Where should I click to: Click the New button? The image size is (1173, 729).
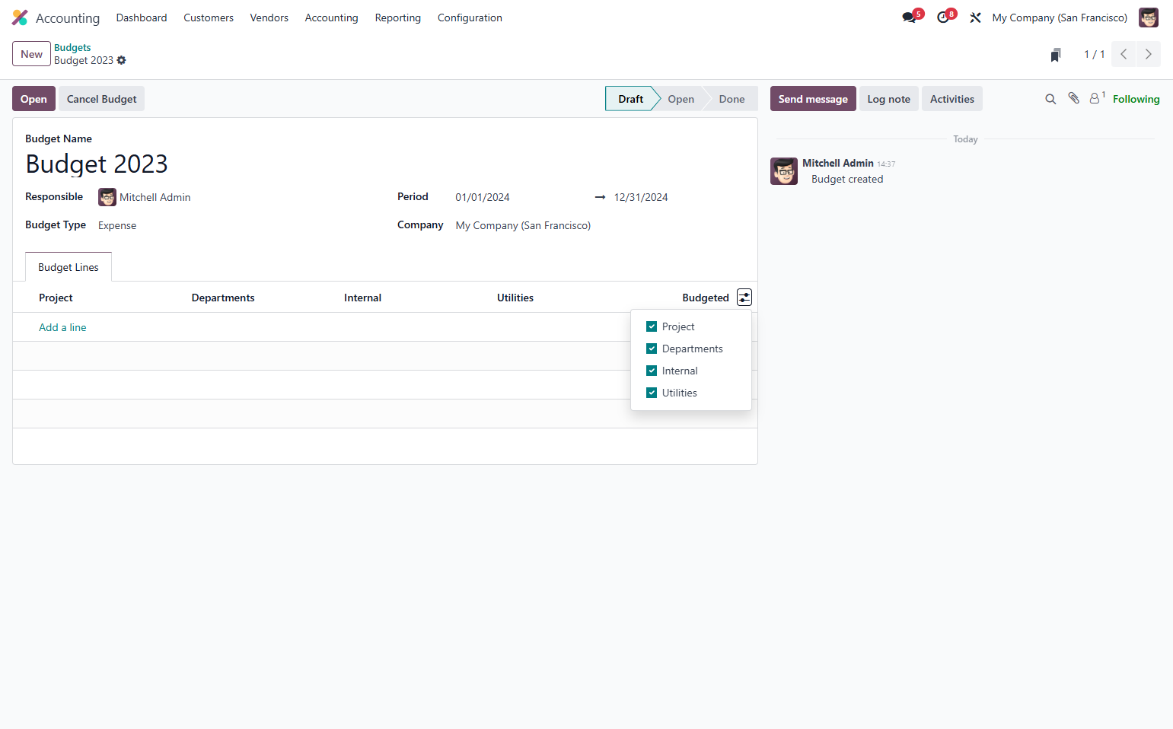[31, 54]
